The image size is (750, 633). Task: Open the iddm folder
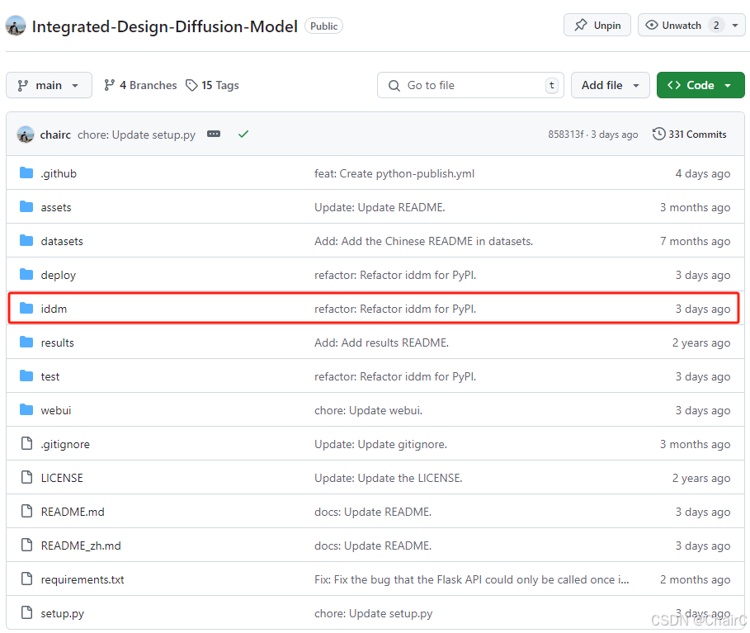point(54,309)
